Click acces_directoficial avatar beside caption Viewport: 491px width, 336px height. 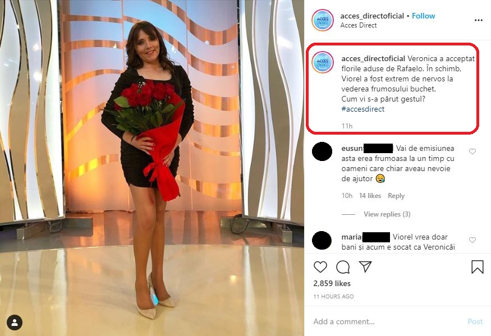click(x=323, y=62)
